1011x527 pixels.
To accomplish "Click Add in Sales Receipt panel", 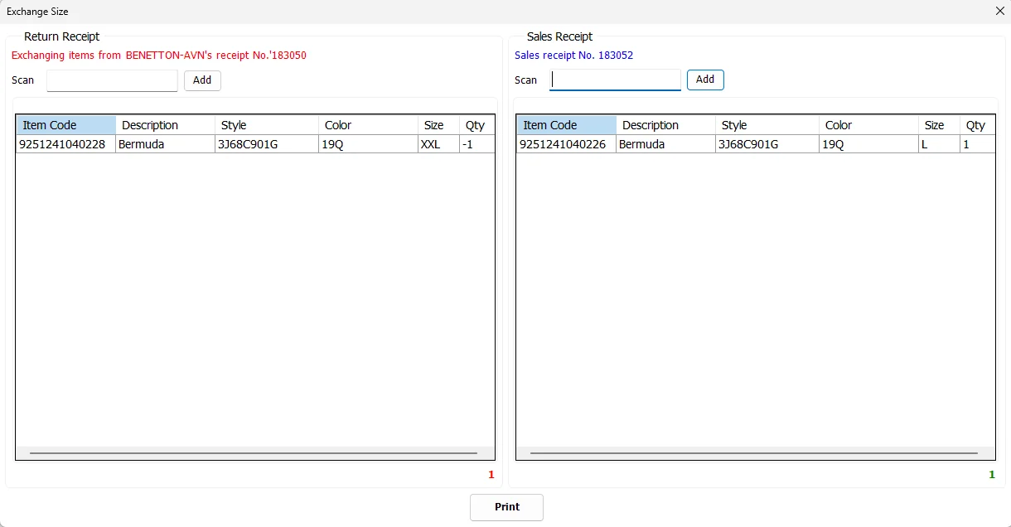I will coord(705,80).
